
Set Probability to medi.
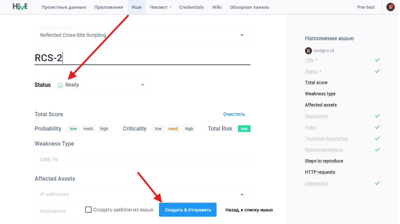coord(89,128)
